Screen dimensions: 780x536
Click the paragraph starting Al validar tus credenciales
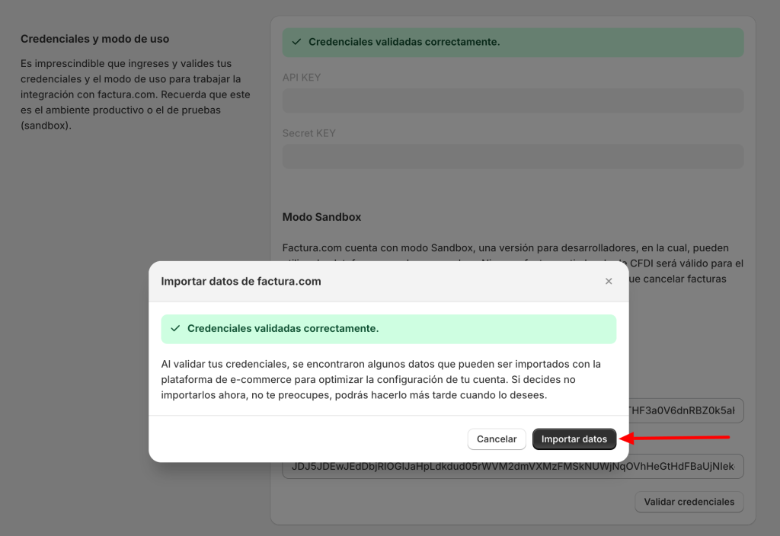click(381, 380)
